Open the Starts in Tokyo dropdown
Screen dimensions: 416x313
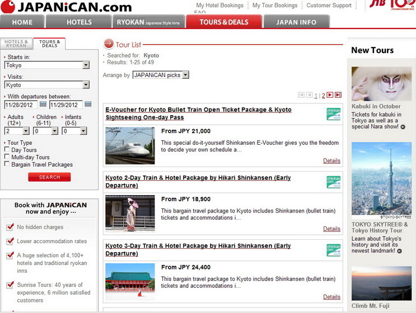click(x=47, y=65)
